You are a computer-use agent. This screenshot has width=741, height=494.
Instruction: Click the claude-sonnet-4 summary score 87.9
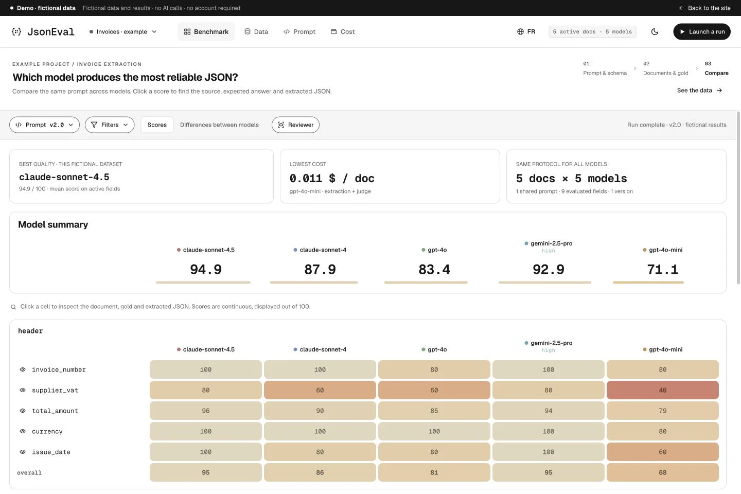click(x=320, y=270)
